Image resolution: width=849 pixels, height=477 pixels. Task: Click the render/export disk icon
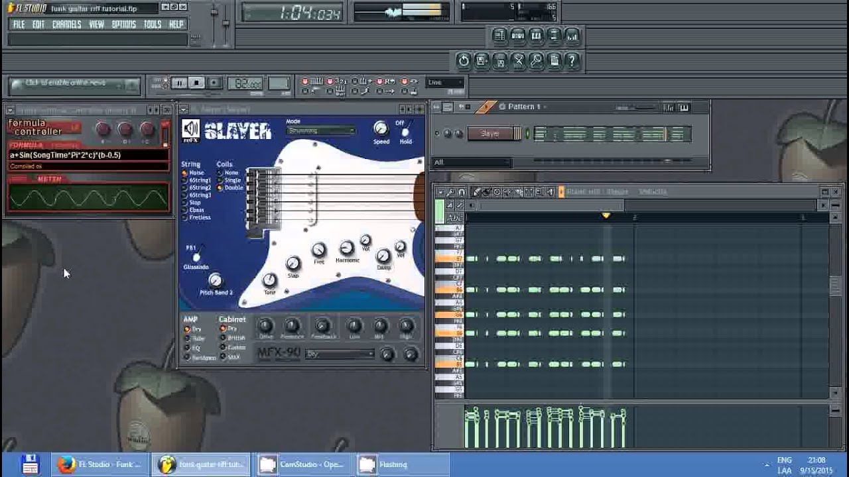click(x=500, y=61)
